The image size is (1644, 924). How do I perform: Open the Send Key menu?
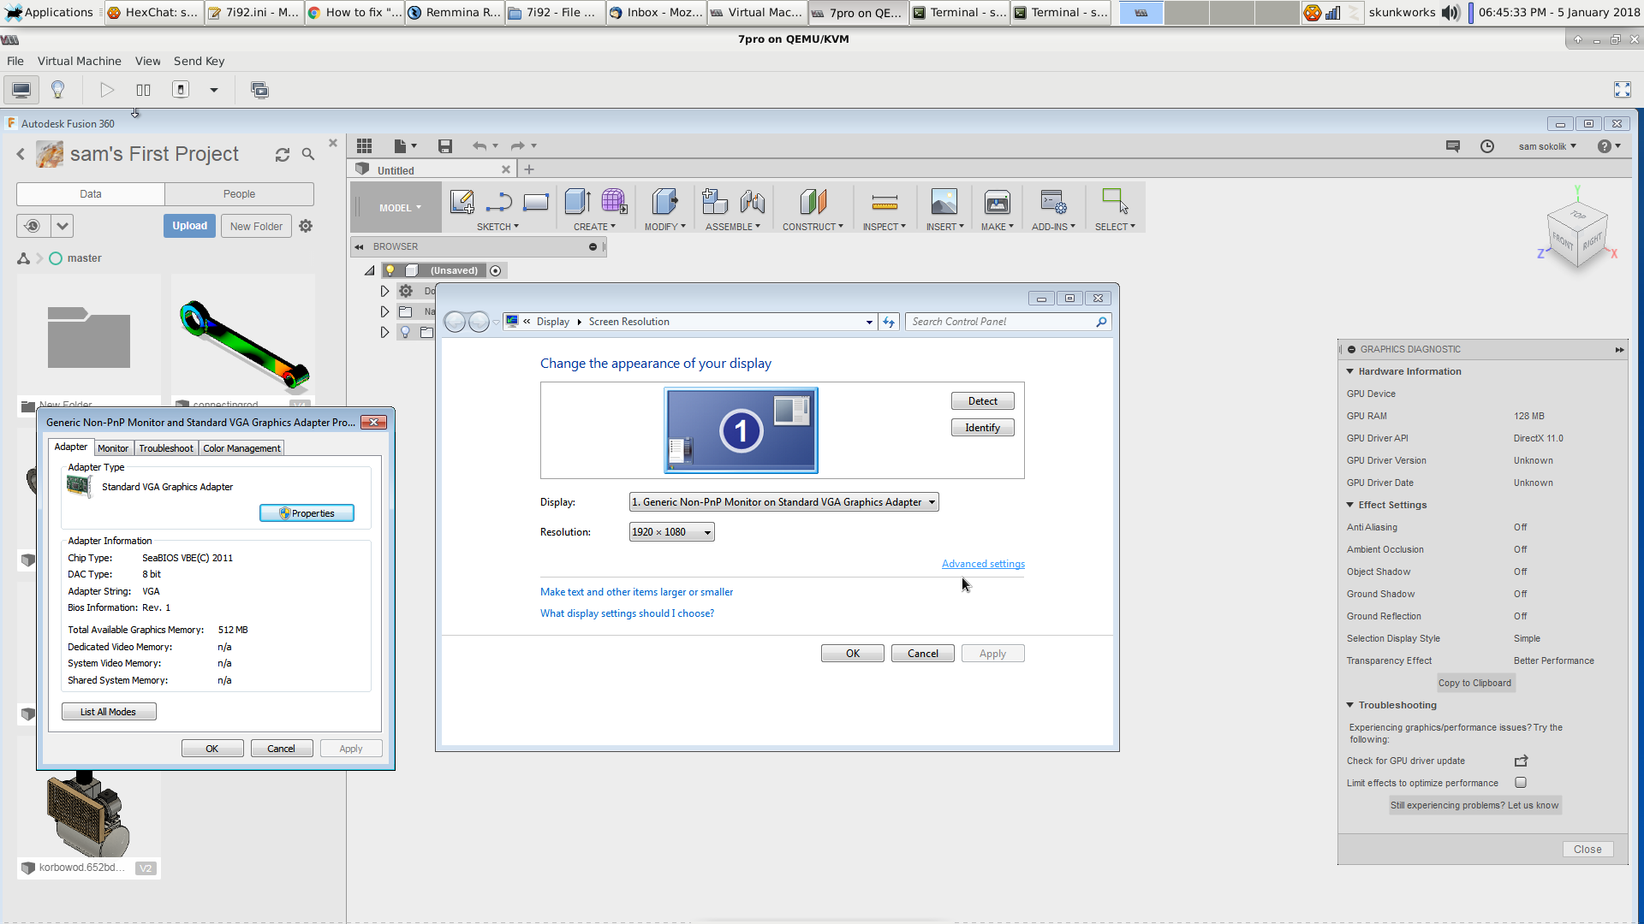click(x=199, y=61)
